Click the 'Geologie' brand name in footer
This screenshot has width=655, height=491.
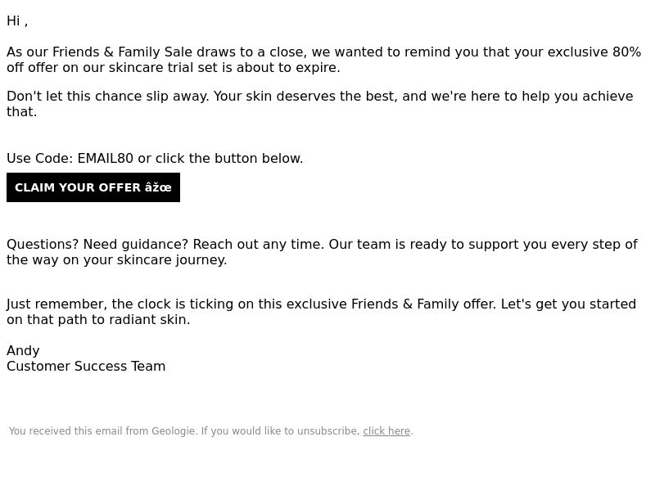pos(174,431)
